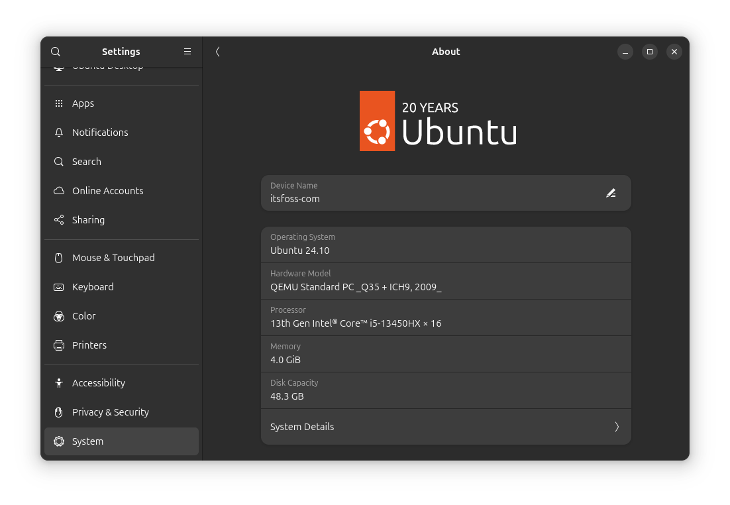Select Mouse & Touchpad settings
This screenshot has height=505, width=730.
(x=113, y=258)
